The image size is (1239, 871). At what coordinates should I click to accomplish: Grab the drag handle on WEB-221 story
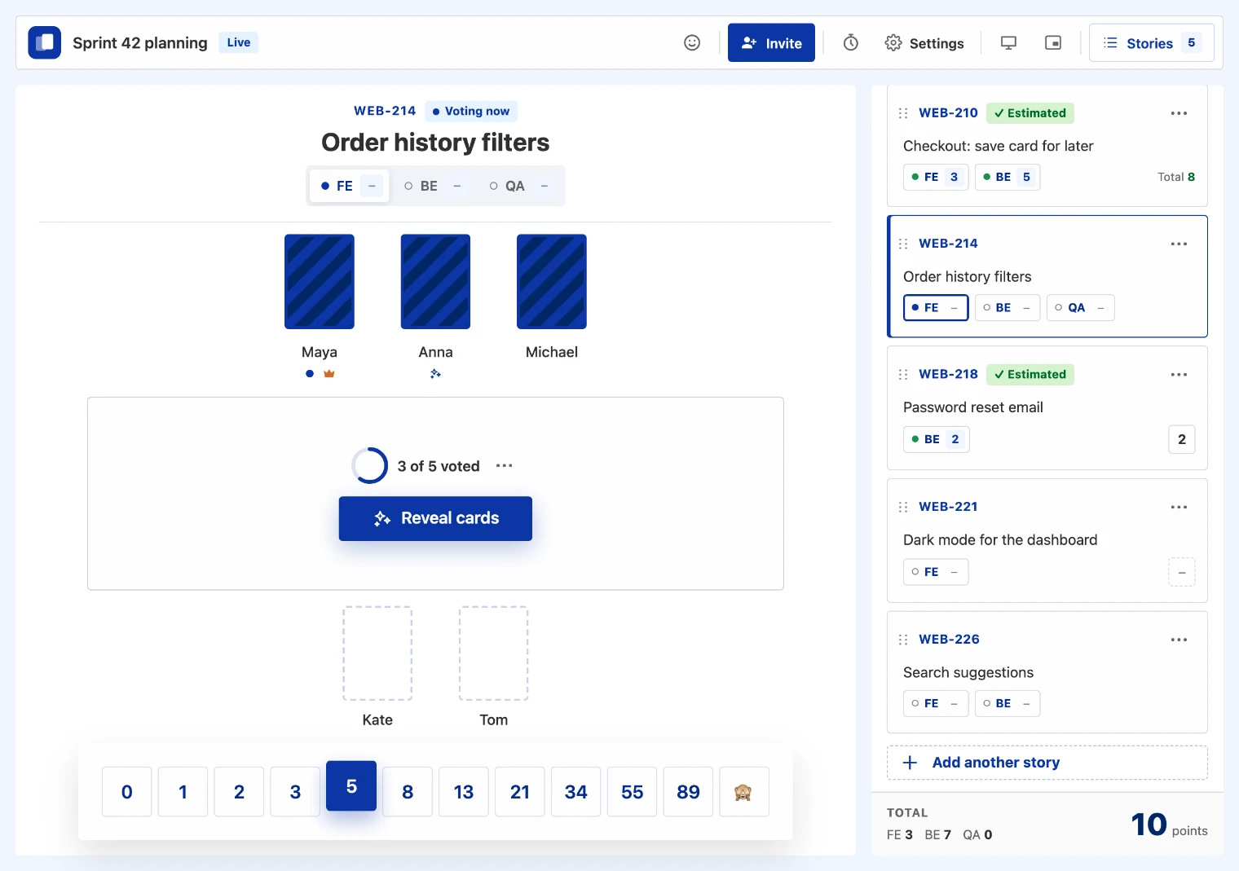point(903,507)
